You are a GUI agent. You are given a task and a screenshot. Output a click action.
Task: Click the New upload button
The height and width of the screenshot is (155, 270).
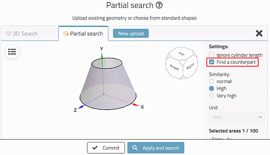click(131, 33)
